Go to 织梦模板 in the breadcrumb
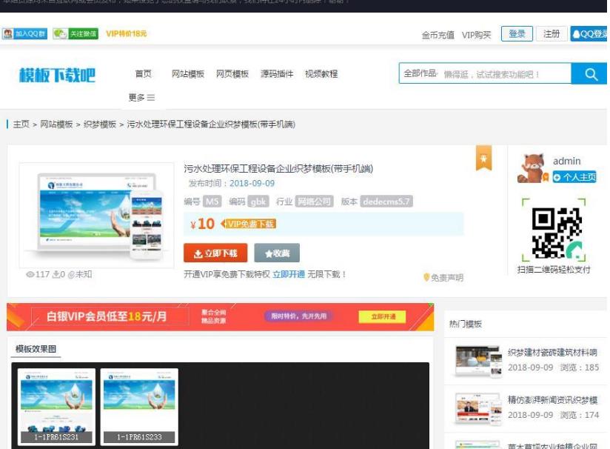The height and width of the screenshot is (449, 610). [100, 124]
